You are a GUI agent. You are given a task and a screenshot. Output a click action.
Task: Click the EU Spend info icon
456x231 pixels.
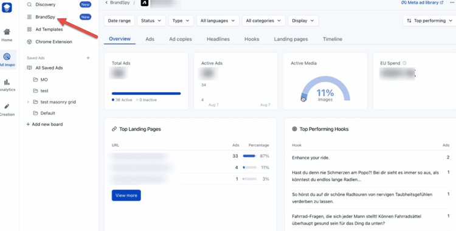coord(404,63)
